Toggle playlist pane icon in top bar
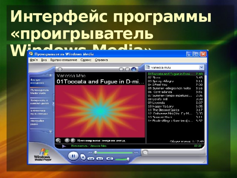Screen dimensions: 237x178 [x=134, y=69]
